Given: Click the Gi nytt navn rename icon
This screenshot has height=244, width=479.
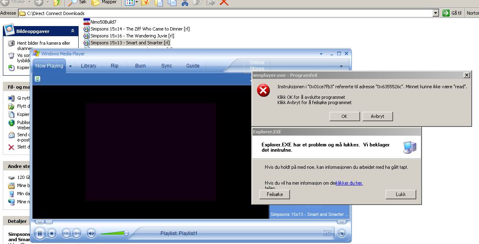Looking at the screenshot, I should click(x=11, y=98).
